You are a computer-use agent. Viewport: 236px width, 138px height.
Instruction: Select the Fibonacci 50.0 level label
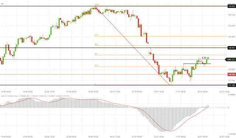[x=96, y=45]
